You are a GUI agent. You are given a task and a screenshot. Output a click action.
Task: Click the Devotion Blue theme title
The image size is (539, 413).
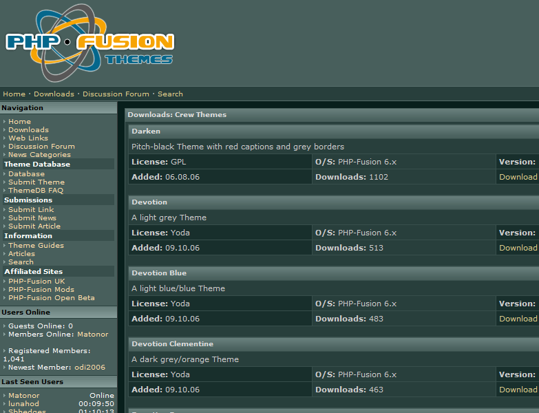(x=159, y=273)
